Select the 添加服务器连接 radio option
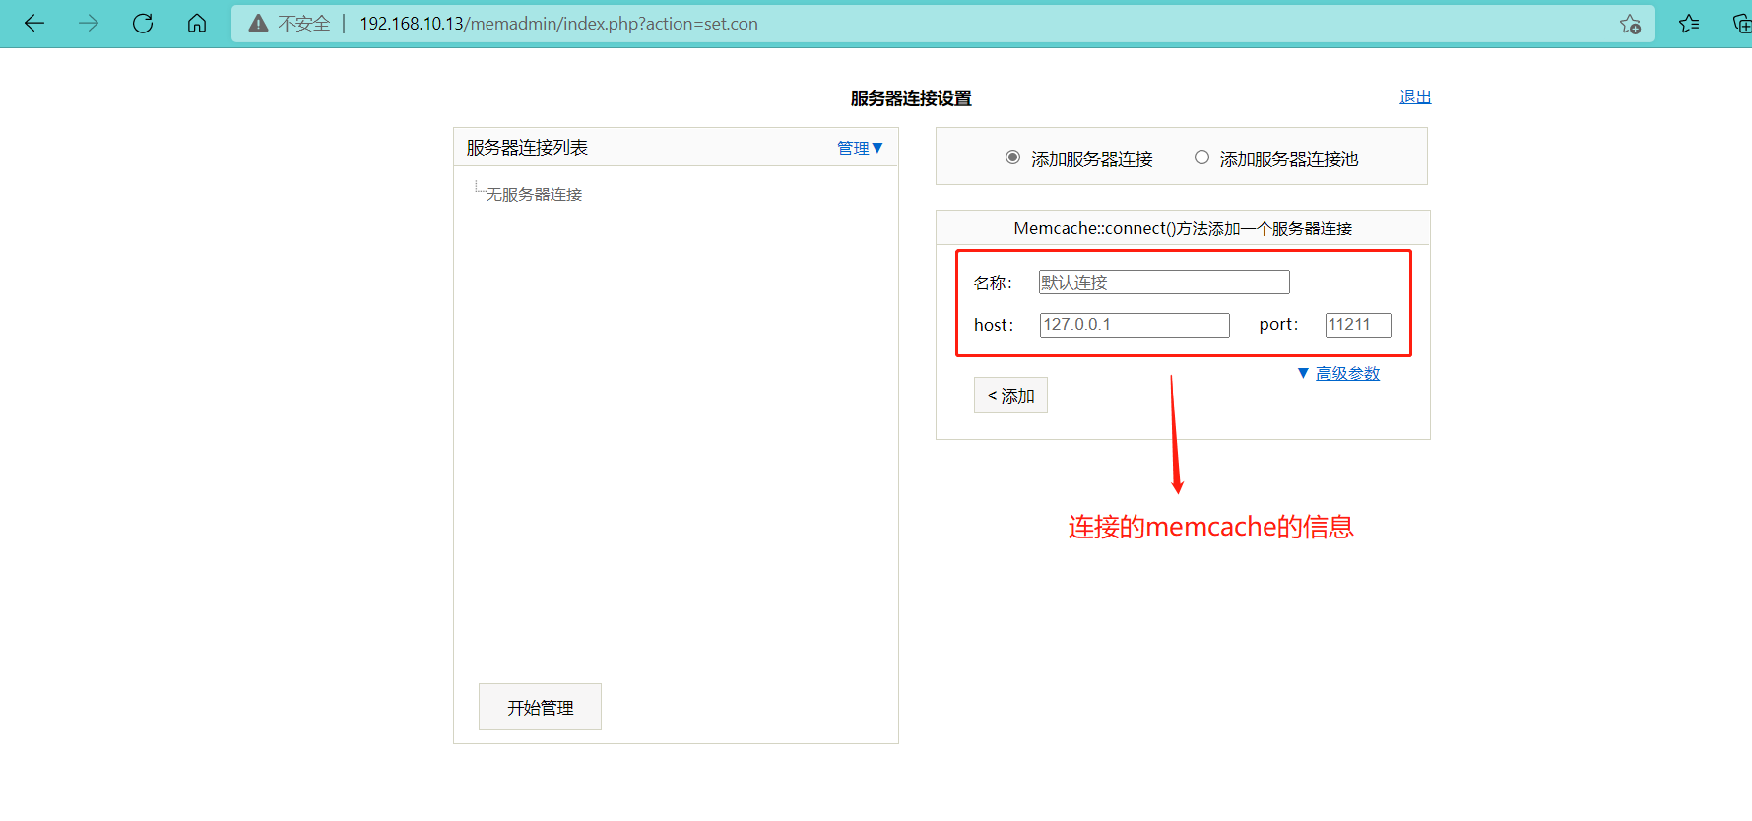 (x=1012, y=158)
